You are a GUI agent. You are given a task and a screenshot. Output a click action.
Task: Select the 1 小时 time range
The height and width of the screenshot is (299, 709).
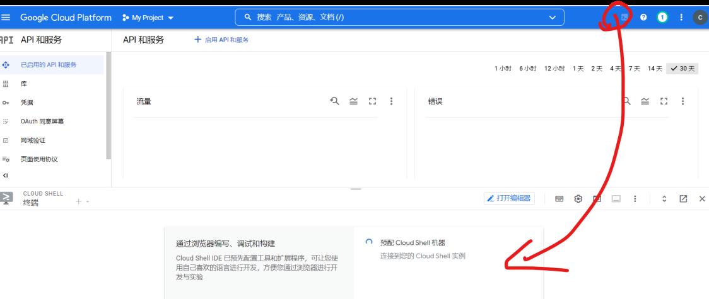pos(503,69)
